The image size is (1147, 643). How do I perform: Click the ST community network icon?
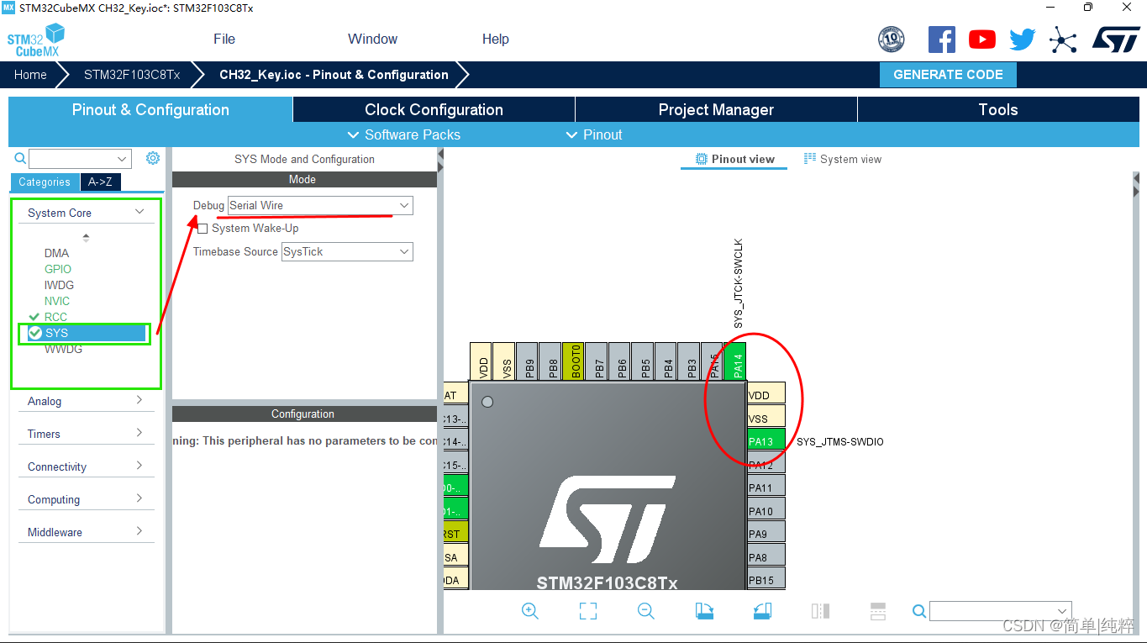point(1063,40)
